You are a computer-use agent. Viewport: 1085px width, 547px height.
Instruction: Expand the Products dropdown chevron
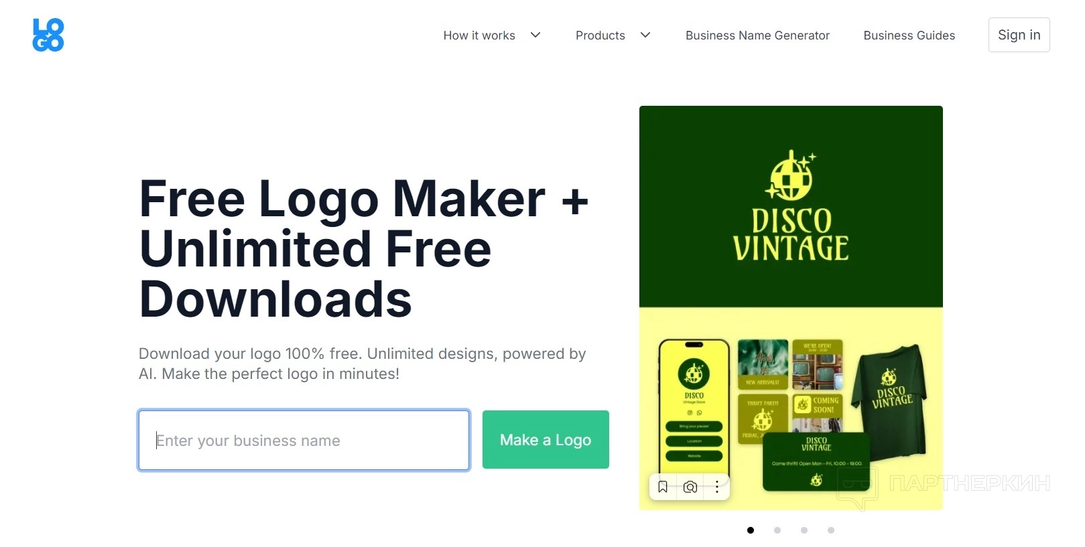pyautogui.click(x=645, y=35)
